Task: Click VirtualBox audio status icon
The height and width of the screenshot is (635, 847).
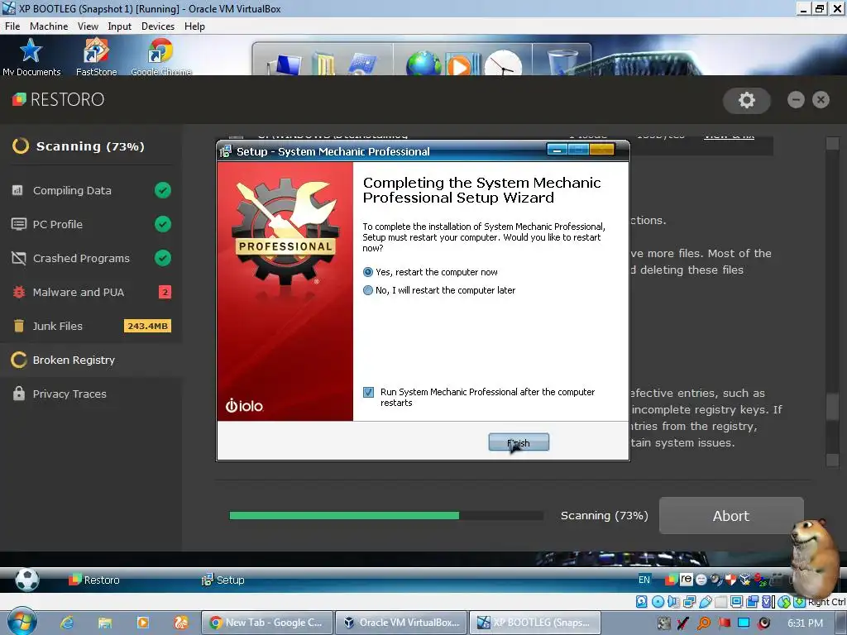Action: click(x=673, y=602)
